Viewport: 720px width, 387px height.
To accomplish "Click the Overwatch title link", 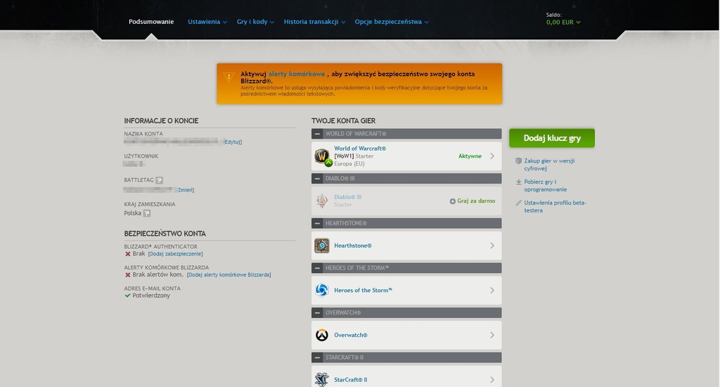I will point(350,335).
